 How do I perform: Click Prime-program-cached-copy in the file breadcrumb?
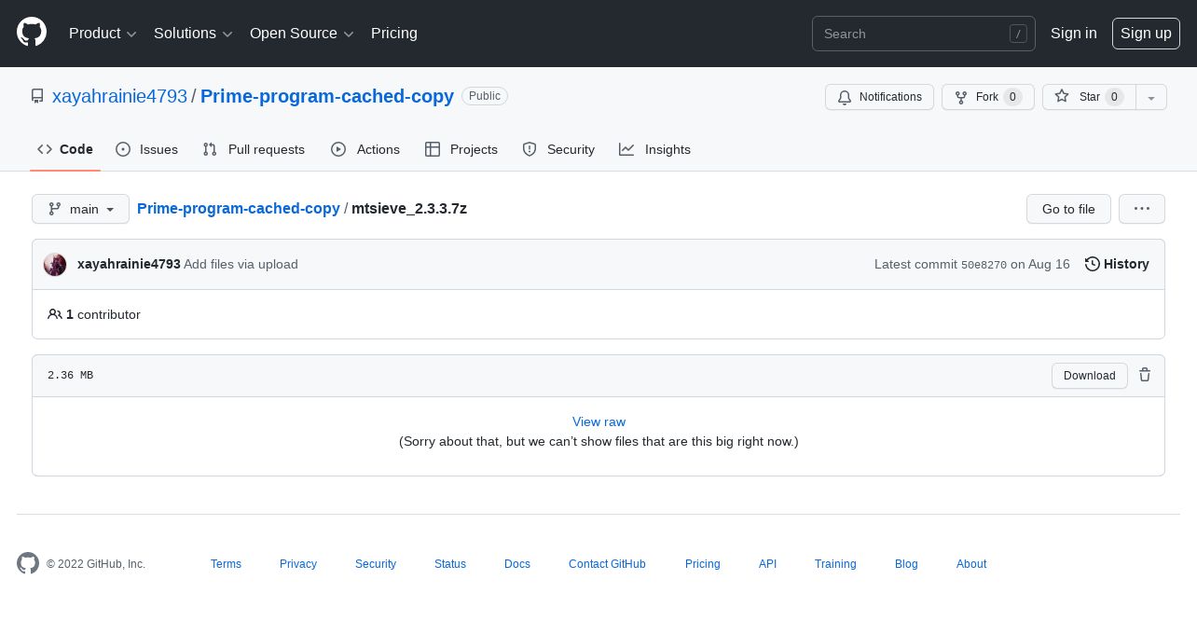coord(239,208)
